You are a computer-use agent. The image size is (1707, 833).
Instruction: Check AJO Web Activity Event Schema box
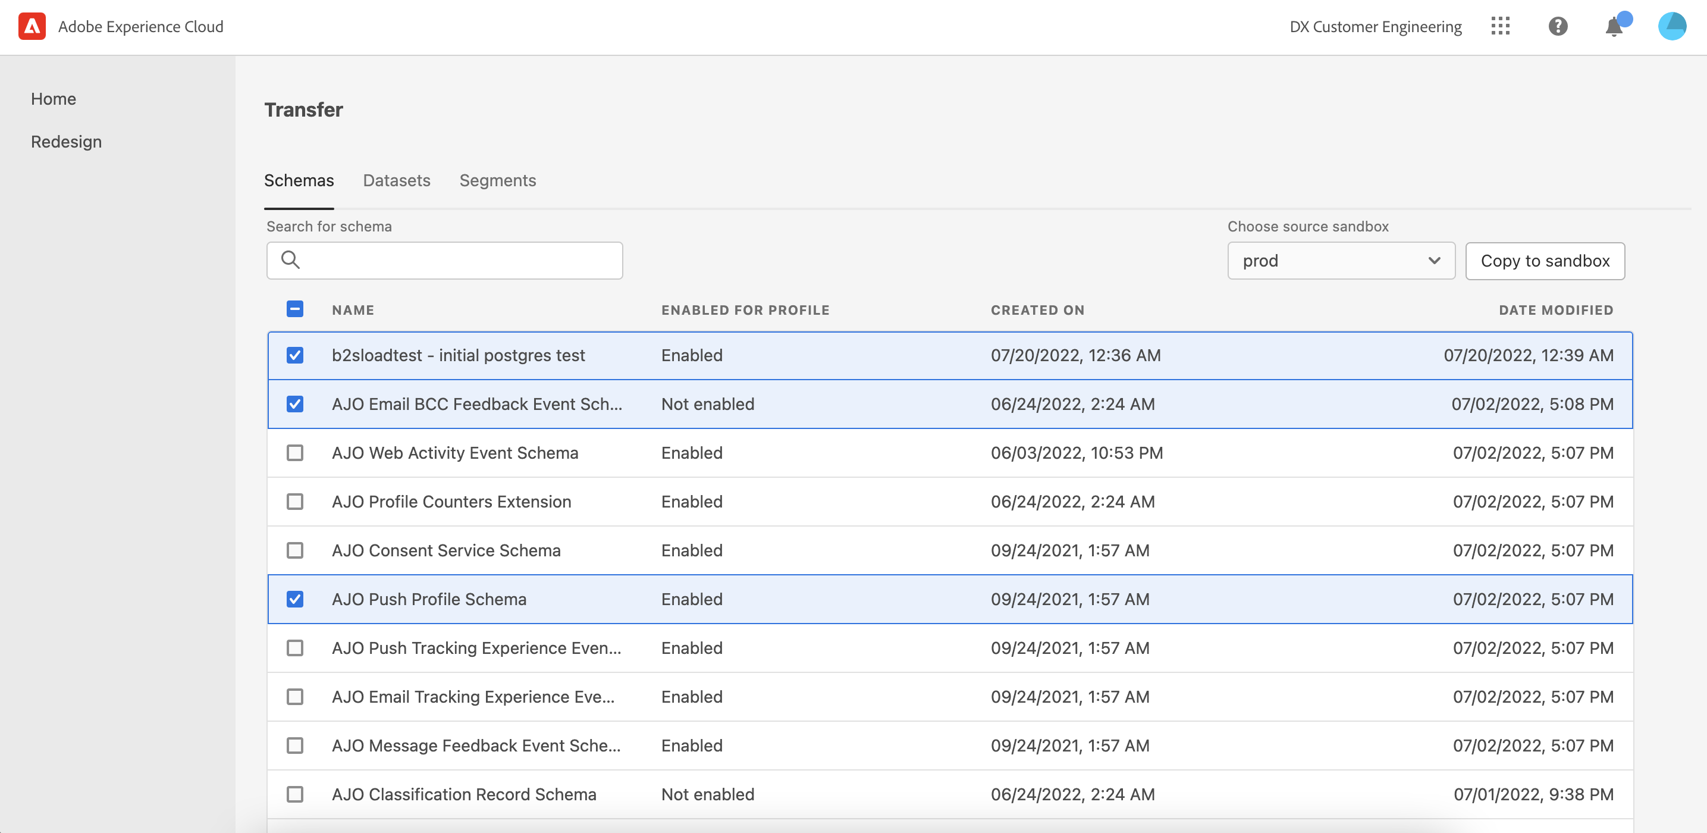tap(295, 453)
